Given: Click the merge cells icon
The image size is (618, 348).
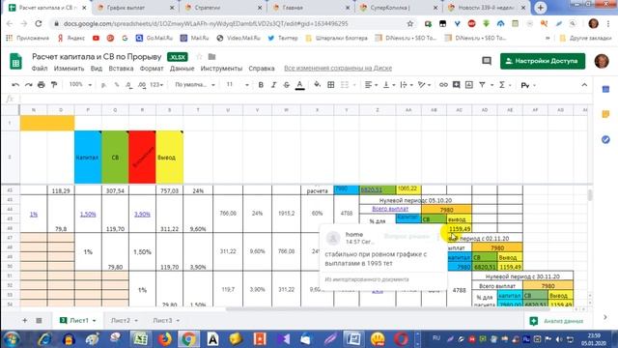Looking at the screenshot, I should [x=344, y=85].
